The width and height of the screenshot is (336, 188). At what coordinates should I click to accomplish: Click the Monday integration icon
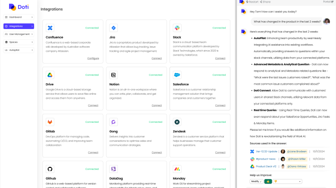click(177, 169)
